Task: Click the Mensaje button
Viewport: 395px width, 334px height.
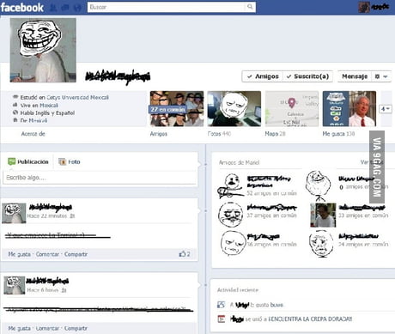Action: click(355, 76)
